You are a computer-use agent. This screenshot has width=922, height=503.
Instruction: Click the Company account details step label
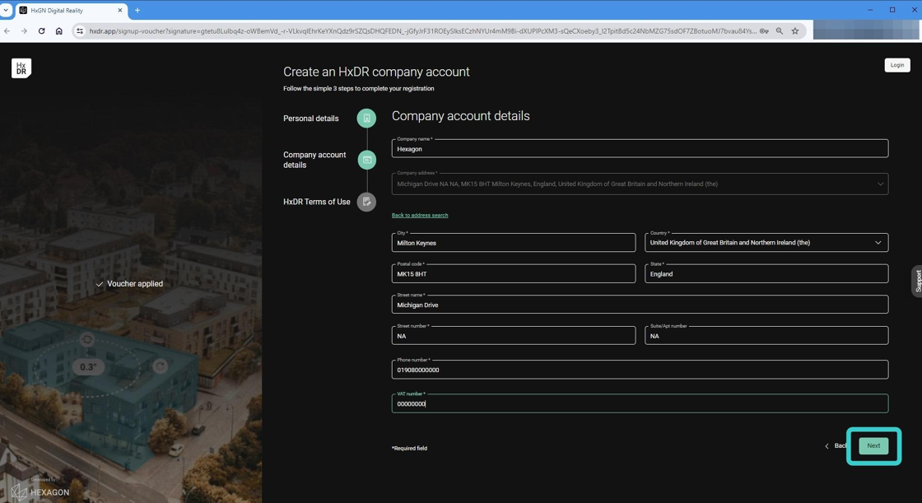(x=314, y=160)
